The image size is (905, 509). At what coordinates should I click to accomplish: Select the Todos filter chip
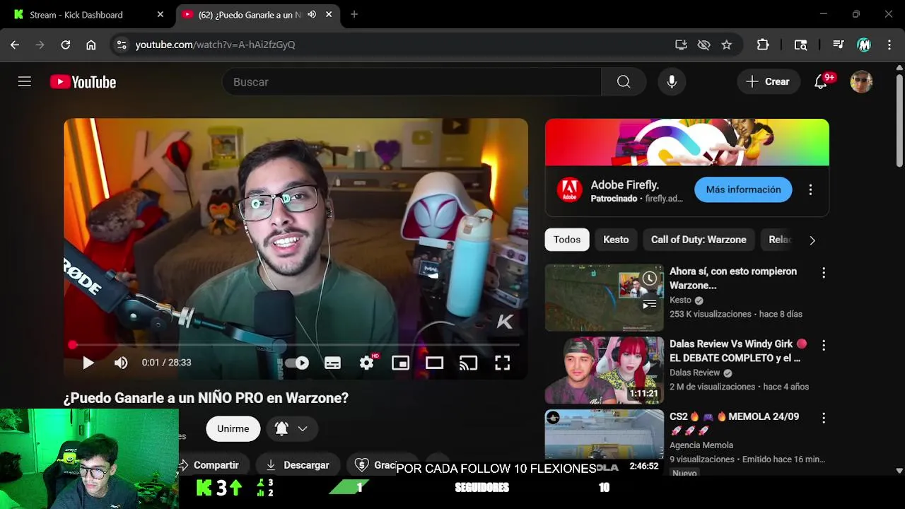567,240
